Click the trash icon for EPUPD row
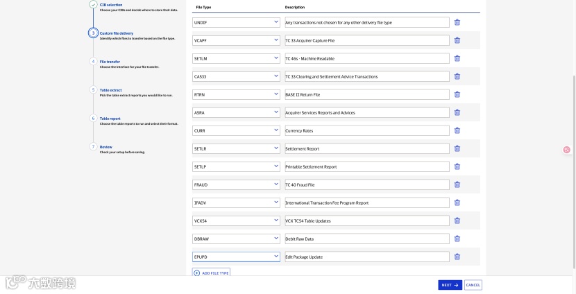576x294 pixels. coord(457,257)
